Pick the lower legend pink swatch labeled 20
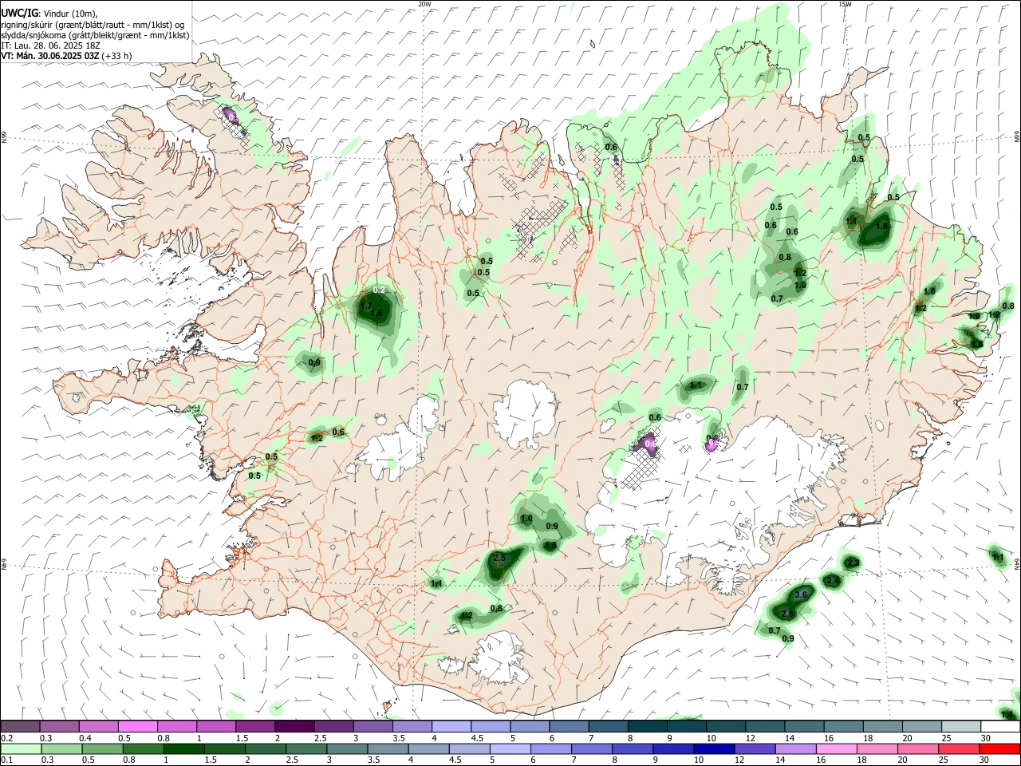The image size is (1021, 766). click(917, 749)
